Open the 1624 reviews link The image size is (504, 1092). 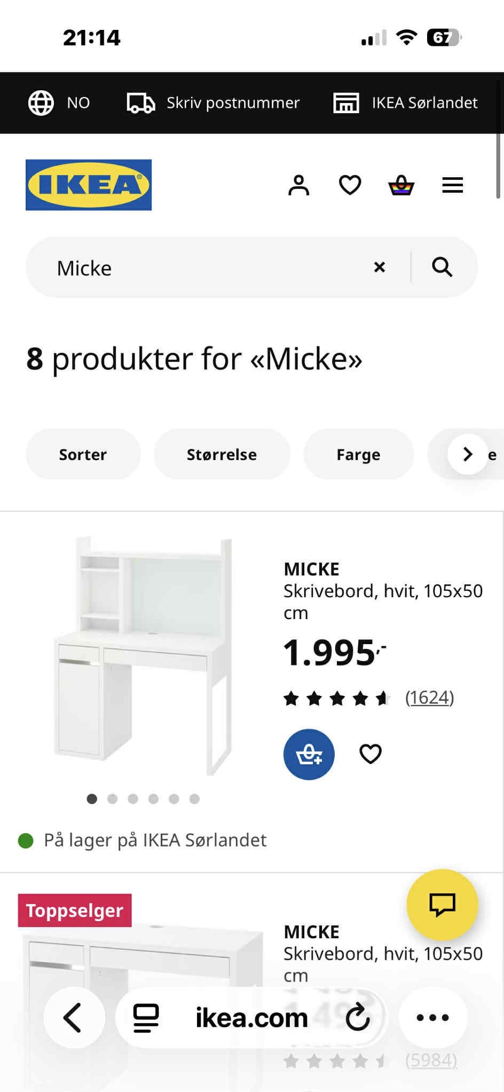click(430, 697)
